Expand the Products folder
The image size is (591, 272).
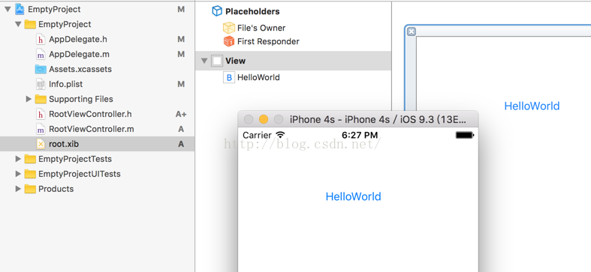[18, 189]
